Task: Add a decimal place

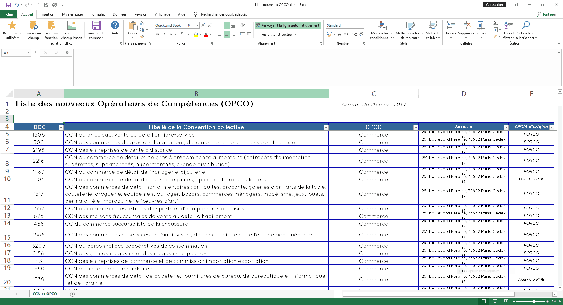Action: [x=355, y=34]
